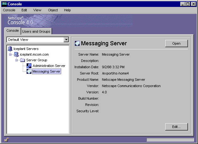Open the Help menu
The image size is (198, 144).
(67, 10)
